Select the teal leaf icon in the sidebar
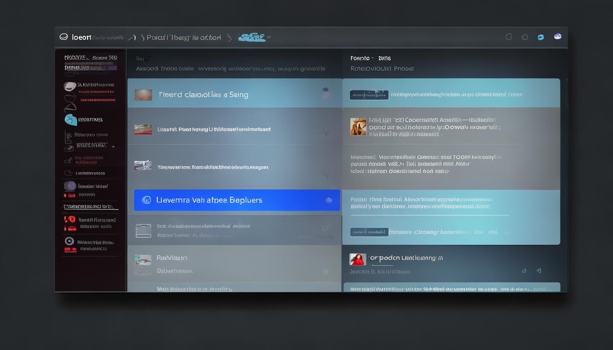This screenshot has width=613, height=350. click(x=70, y=120)
